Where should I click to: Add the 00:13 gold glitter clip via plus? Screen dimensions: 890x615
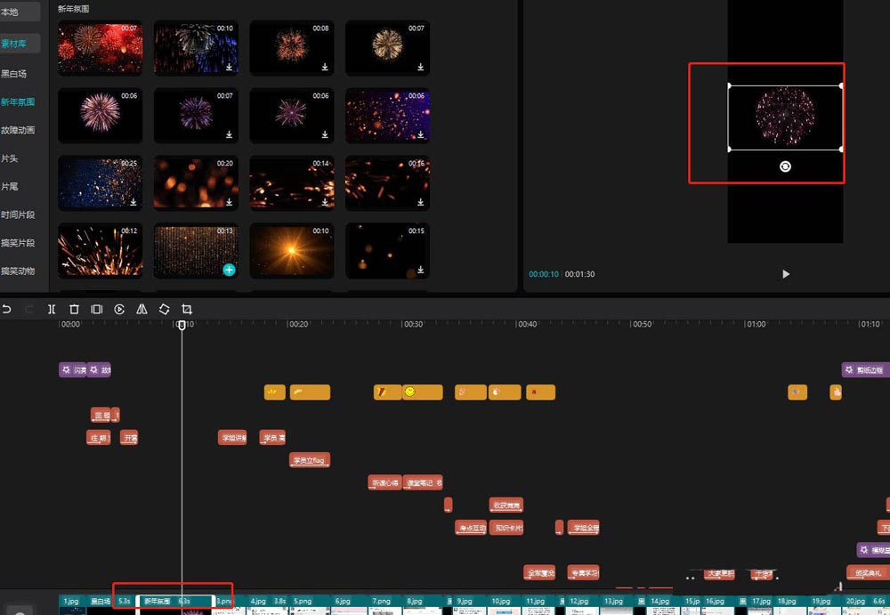point(229,269)
